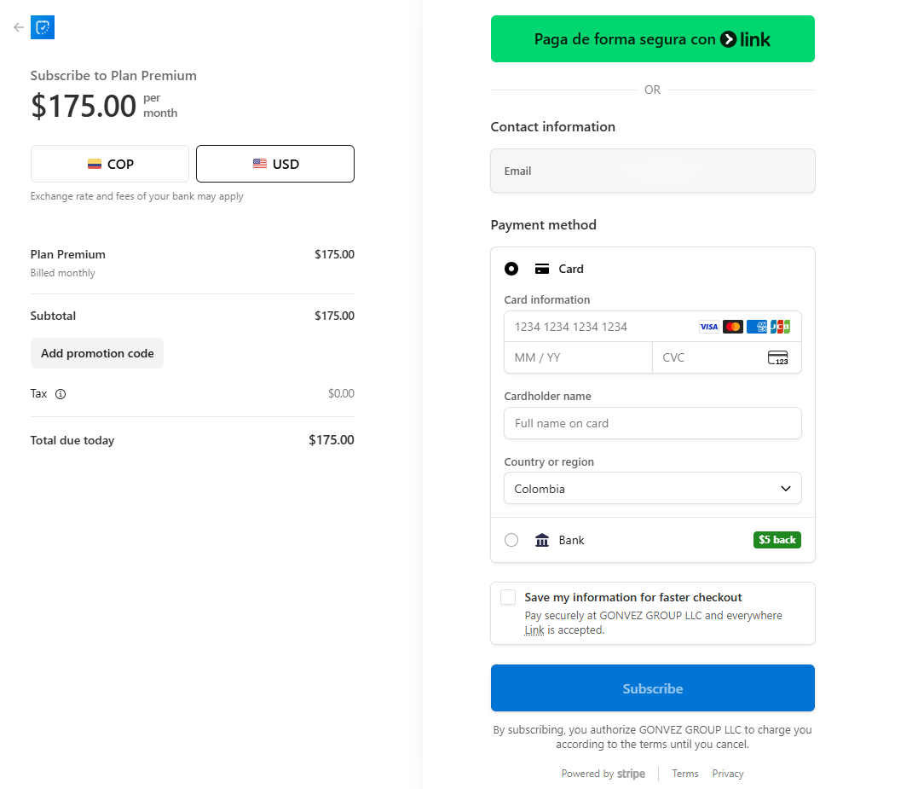This screenshot has width=918, height=789.
Task: Select the COP currency option
Action: [x=110, y=164]
